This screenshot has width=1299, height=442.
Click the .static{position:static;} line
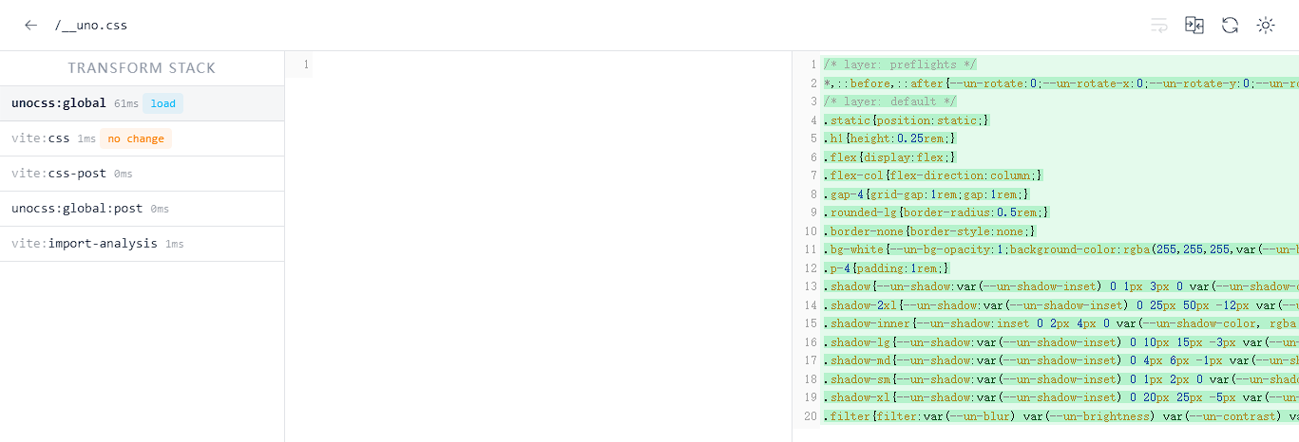[x=907, y=120]
